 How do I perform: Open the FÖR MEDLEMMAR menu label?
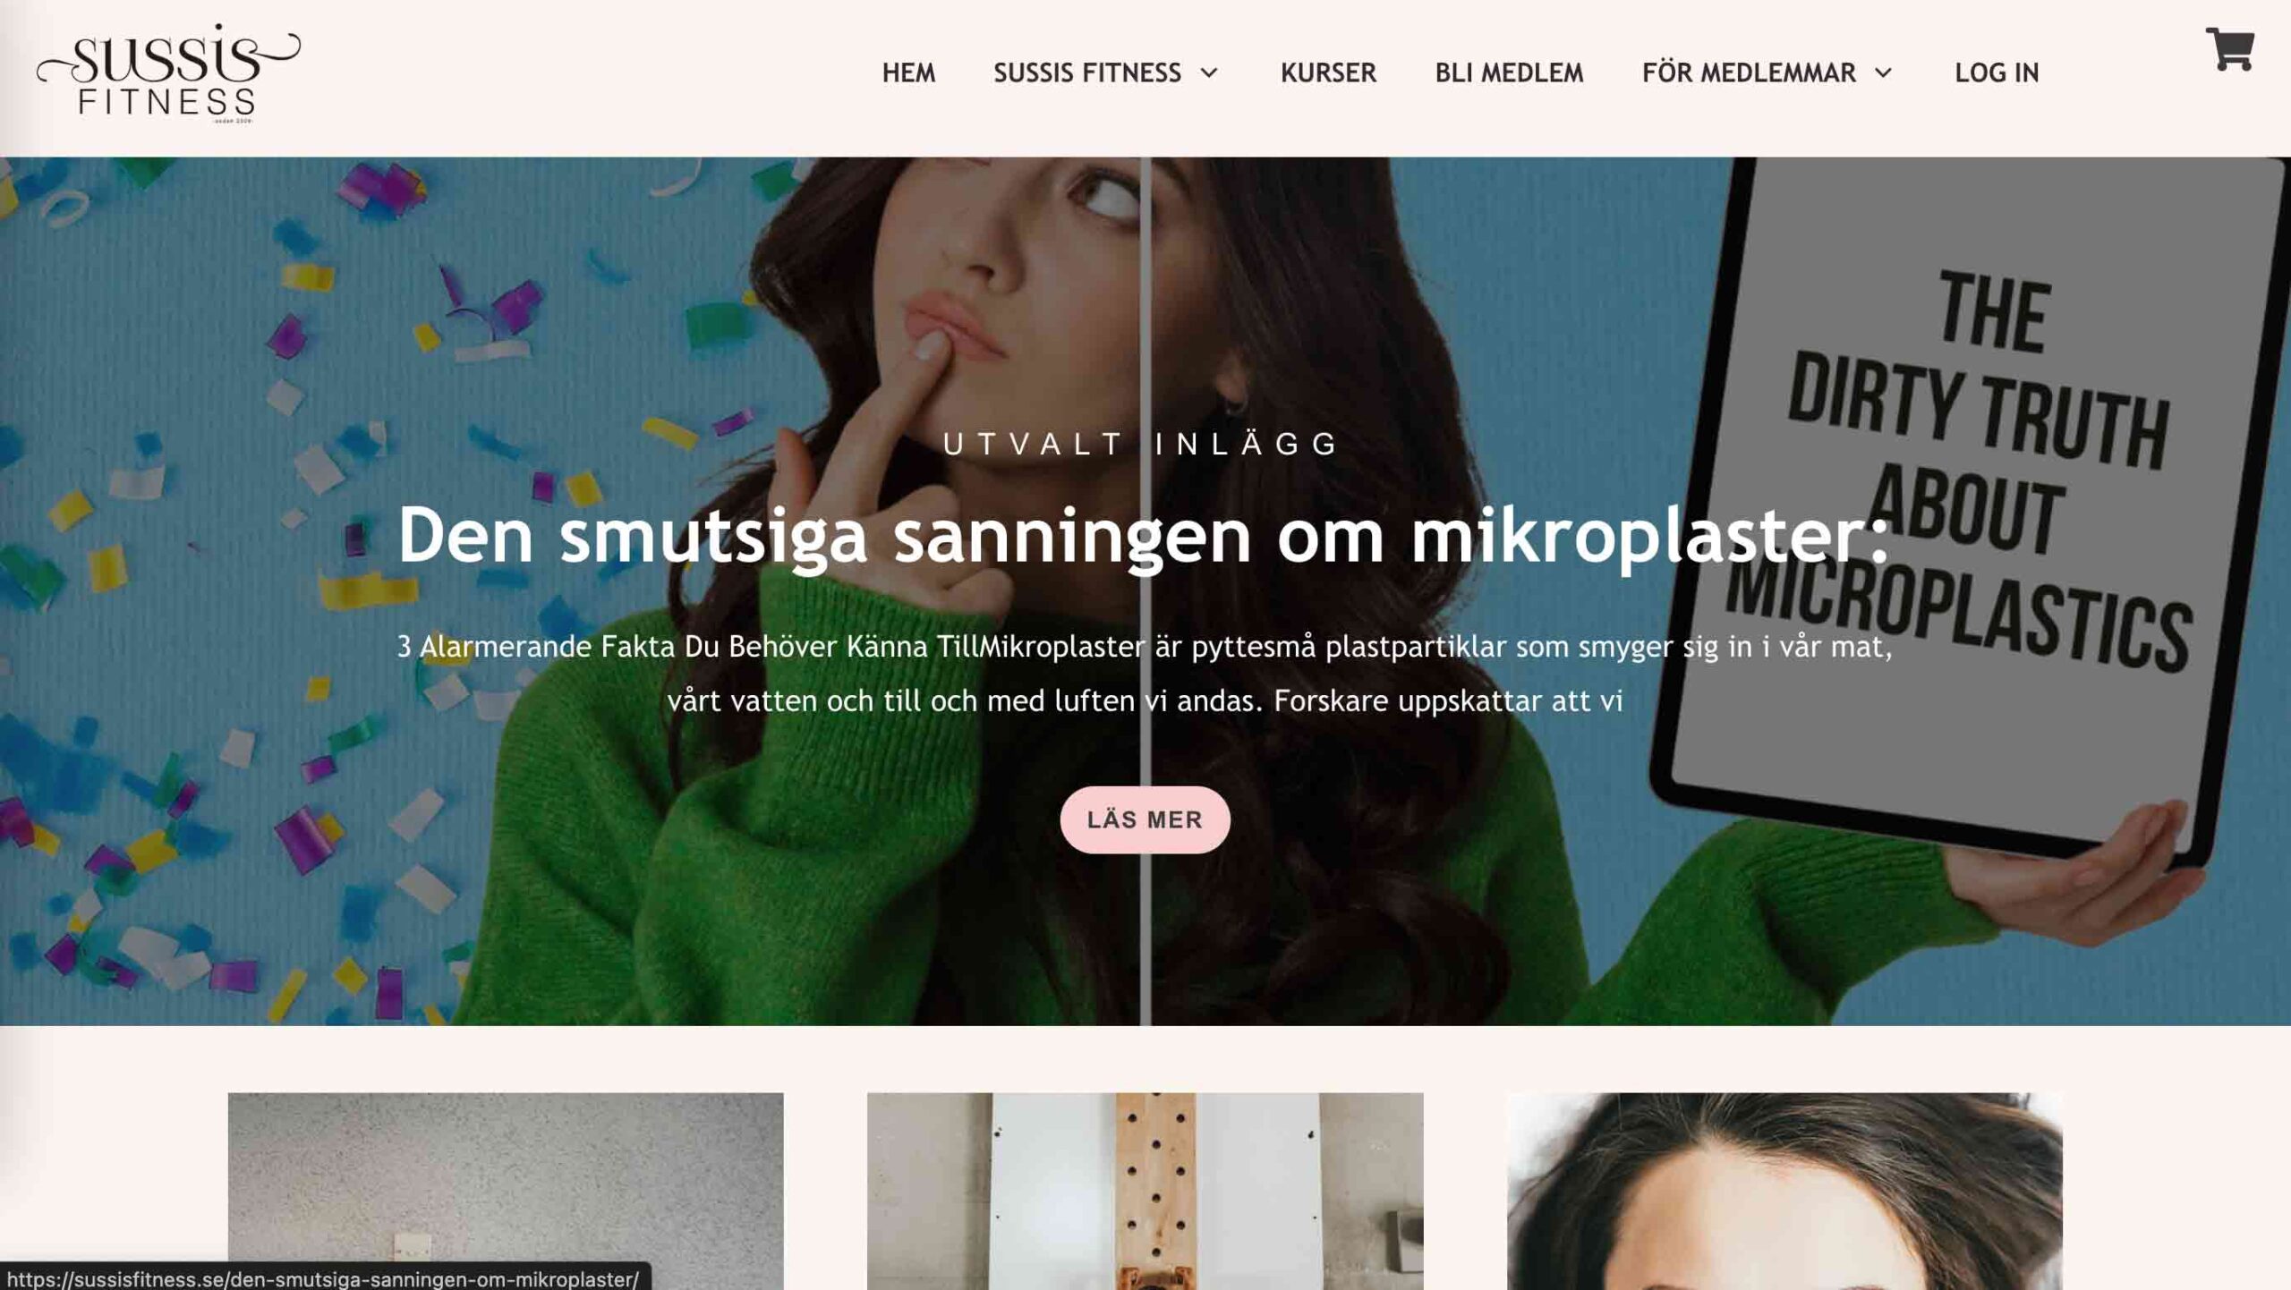[1749, 72]
